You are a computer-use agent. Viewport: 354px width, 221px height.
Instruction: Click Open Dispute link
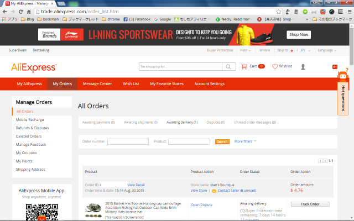(x=201, y=205)
